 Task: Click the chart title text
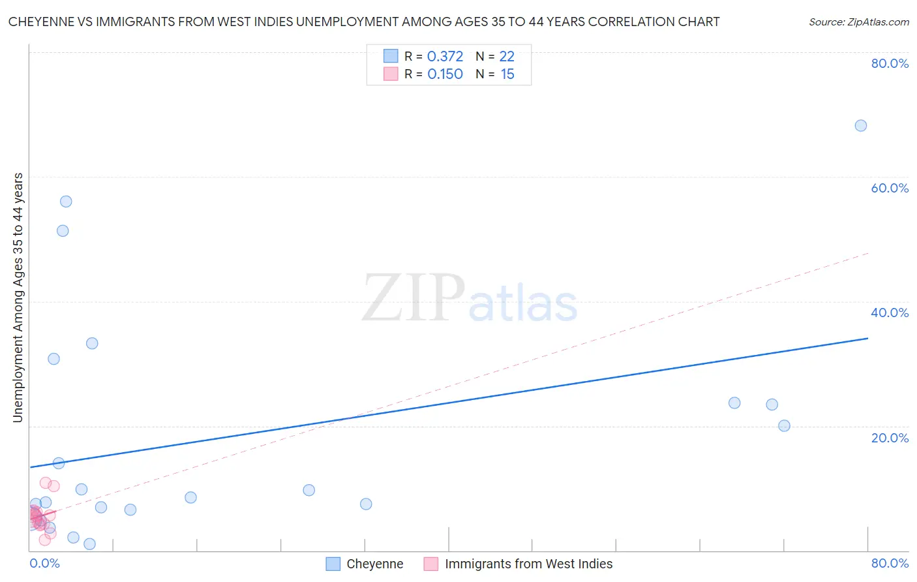[x=364, y=22]
